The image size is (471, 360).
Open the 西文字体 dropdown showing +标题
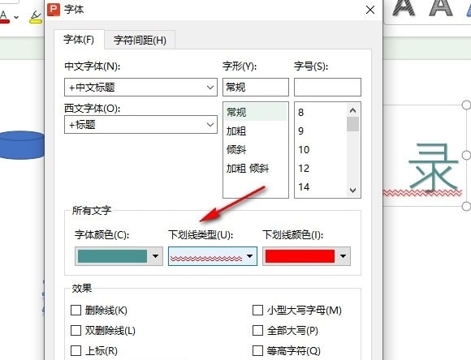coord(140,125)
